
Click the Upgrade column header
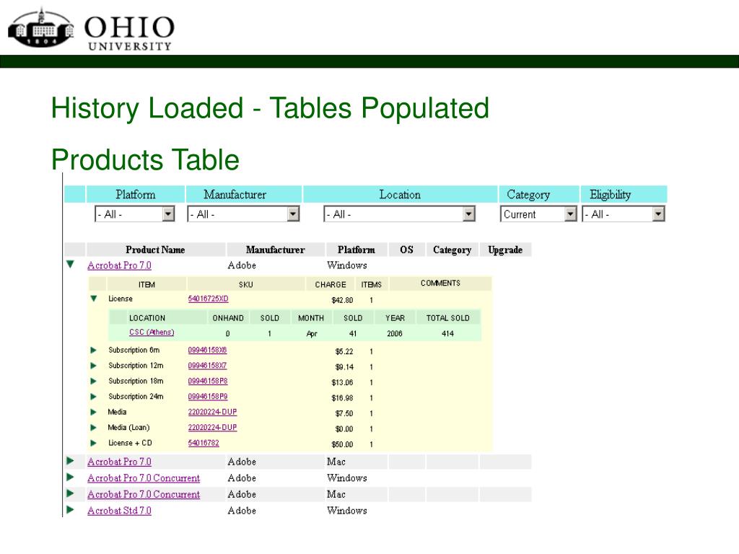pyautogui.click(x=505, y=250)
